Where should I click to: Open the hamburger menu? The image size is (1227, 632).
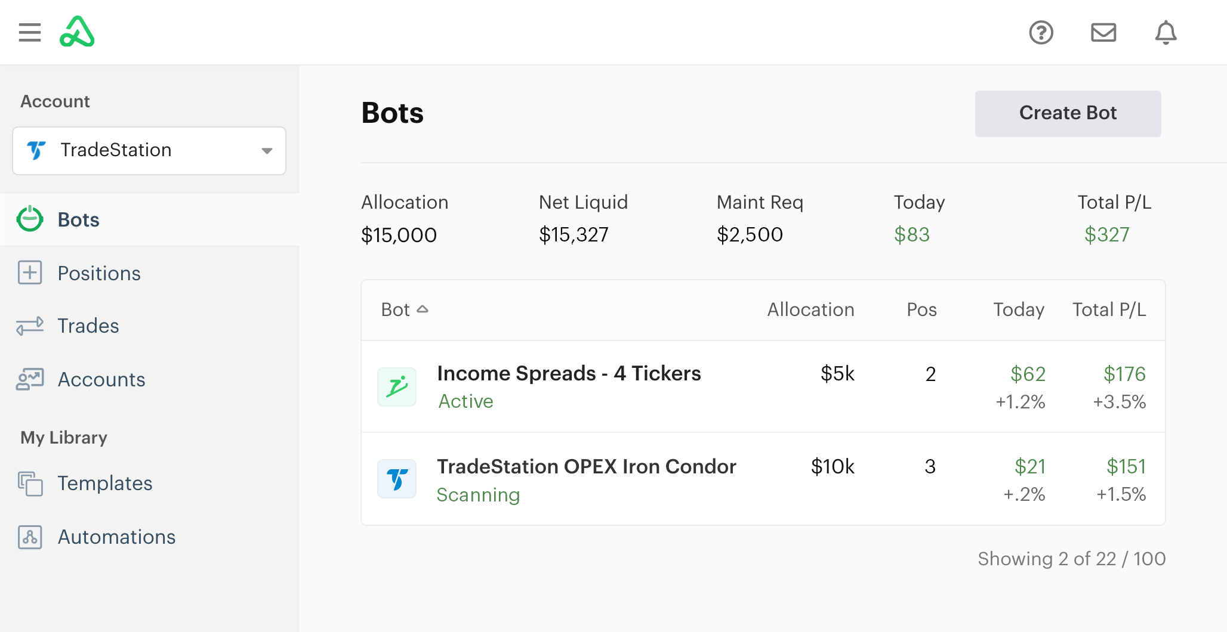(x=30, y=32)
